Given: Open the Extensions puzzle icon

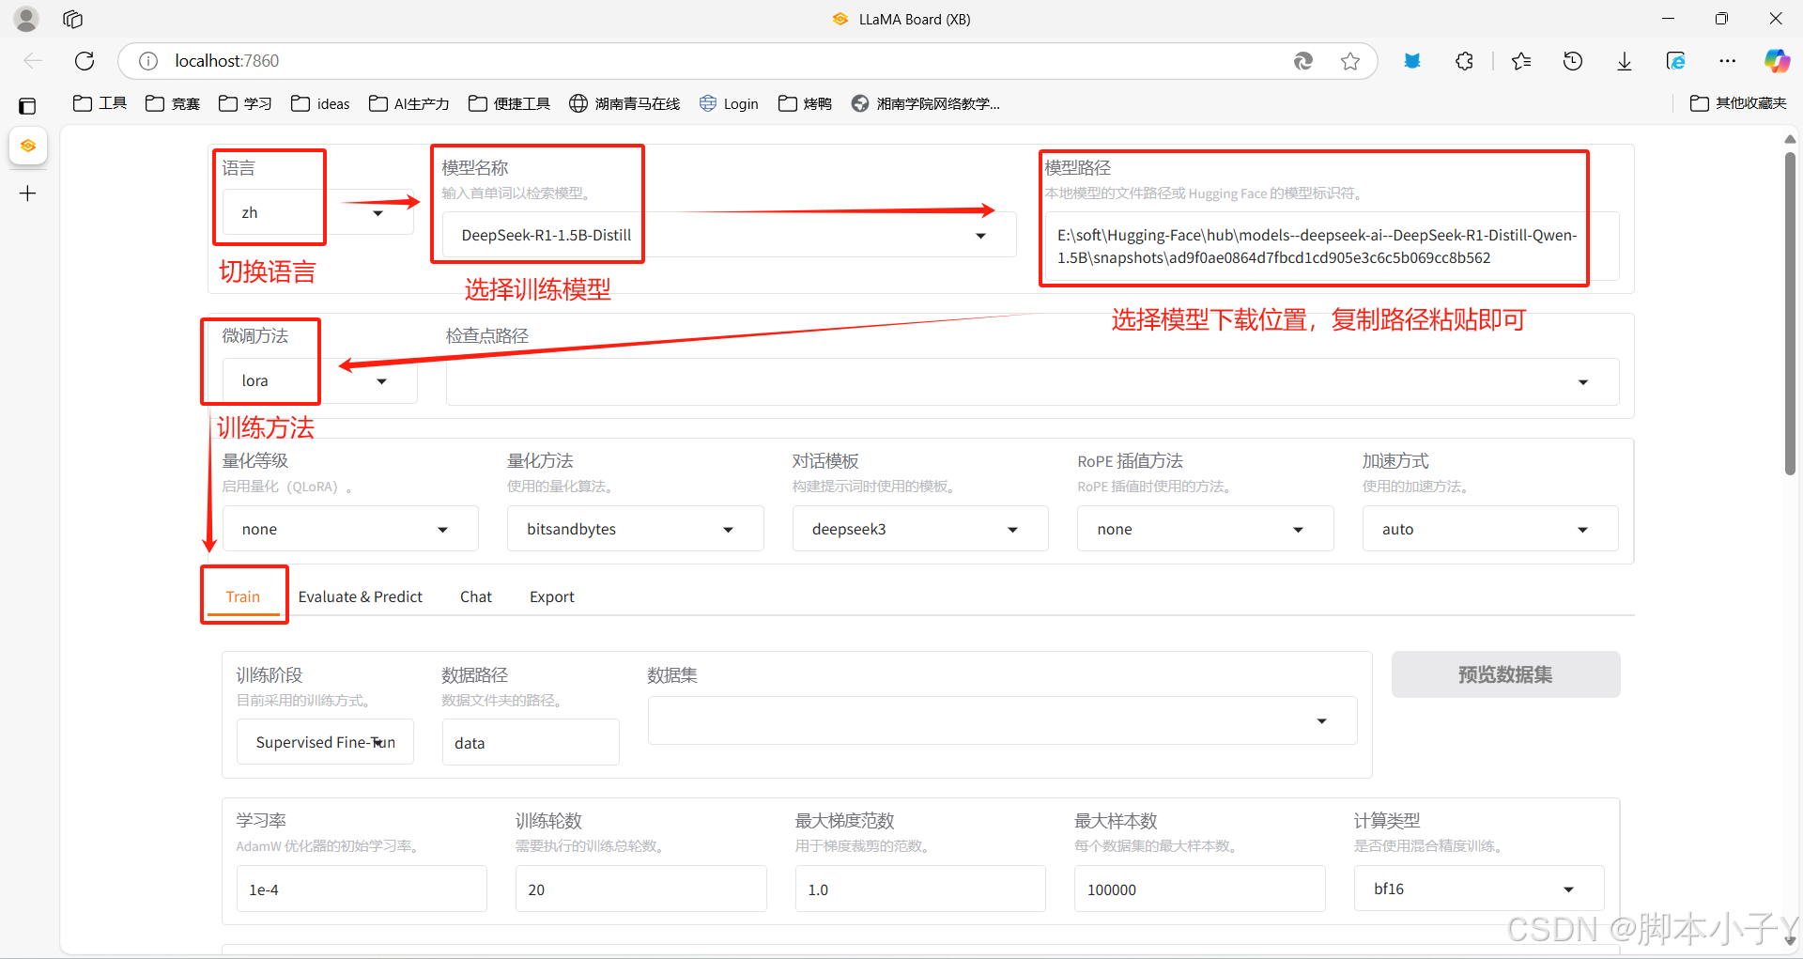Looking at the screenshot, I should [1464, 61].
